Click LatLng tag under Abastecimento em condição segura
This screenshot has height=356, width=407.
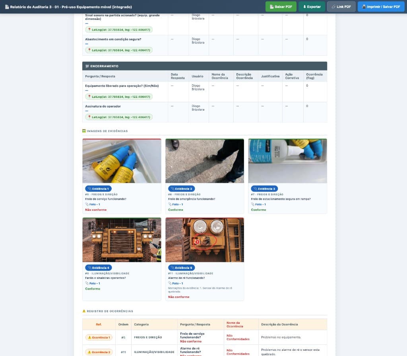(119, 50)
